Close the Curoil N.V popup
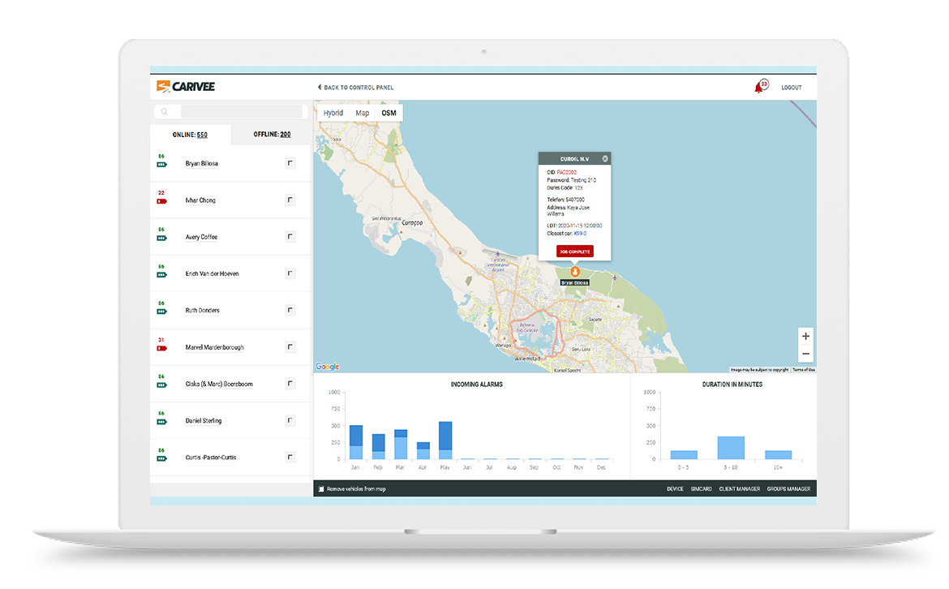 (605, 158)
